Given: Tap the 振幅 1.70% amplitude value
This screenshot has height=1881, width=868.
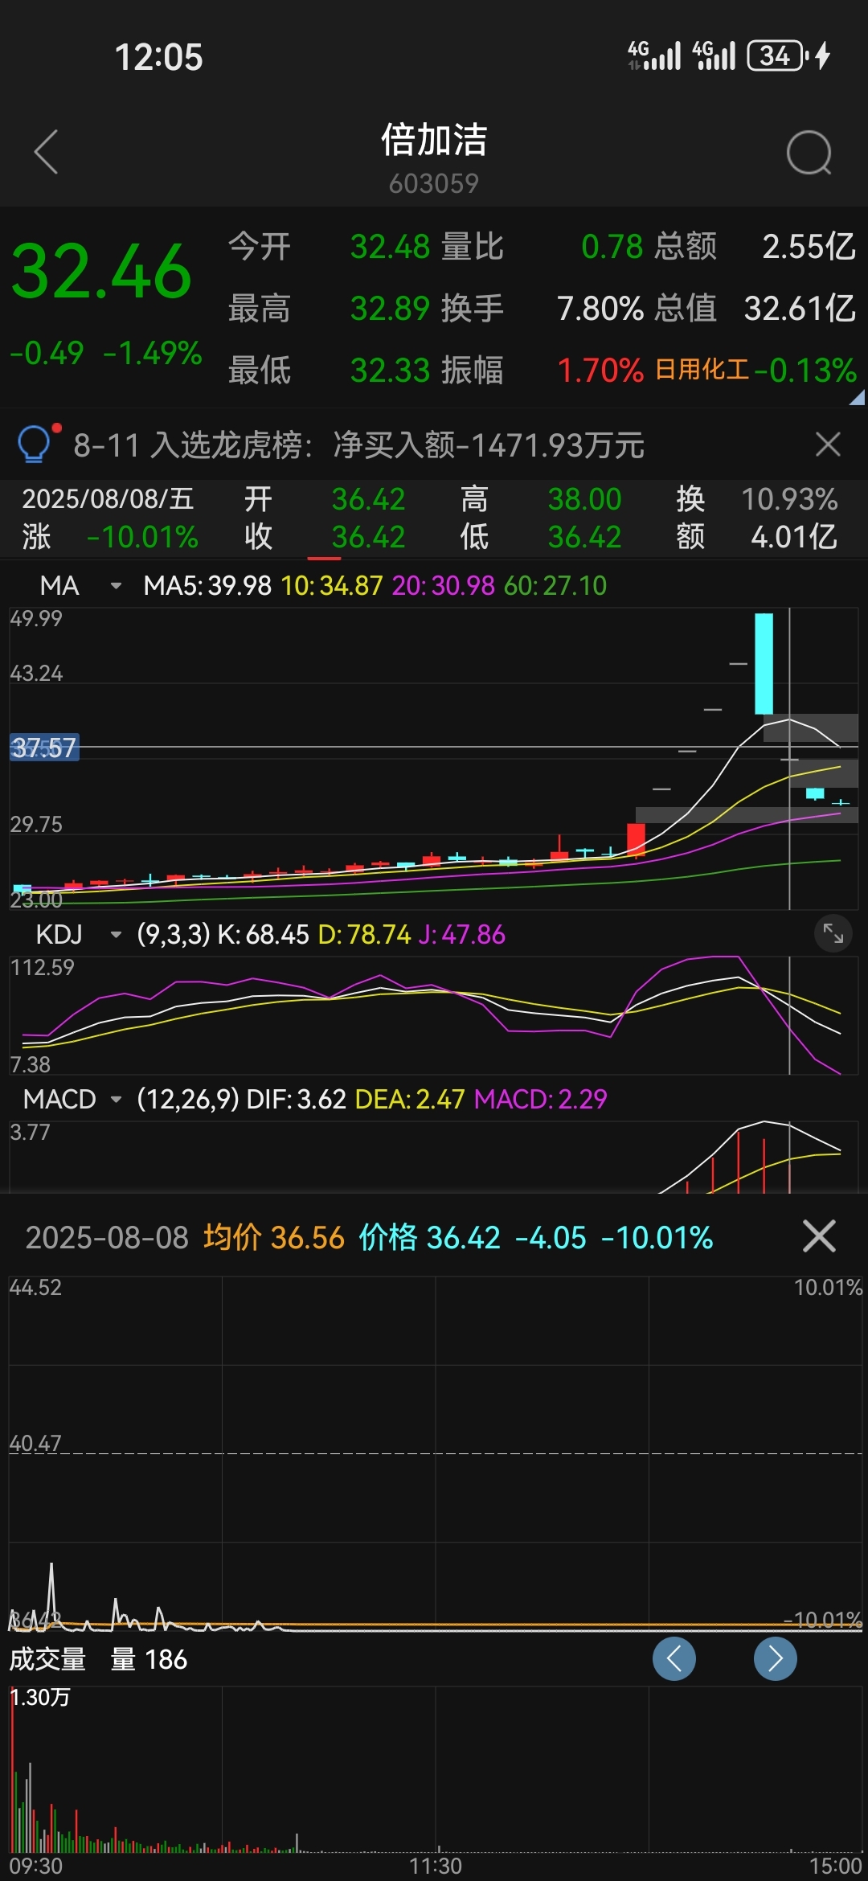Looking at the screenshot, I should (600, 370).
